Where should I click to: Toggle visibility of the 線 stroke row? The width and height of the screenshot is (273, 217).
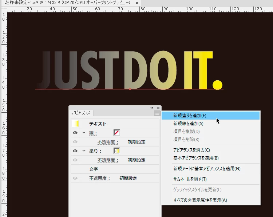coord(75,133)
